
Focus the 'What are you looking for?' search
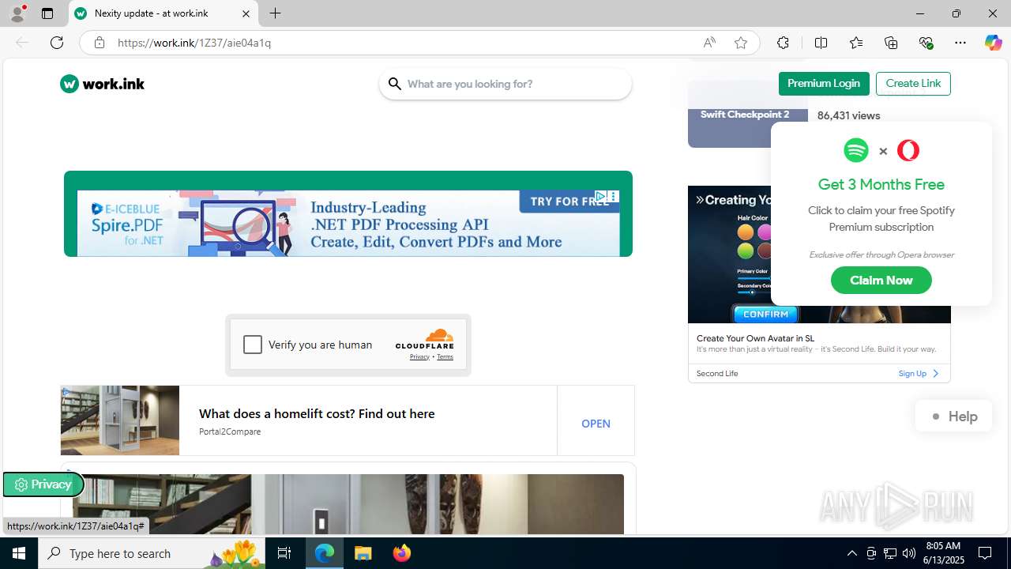point(505,84)
